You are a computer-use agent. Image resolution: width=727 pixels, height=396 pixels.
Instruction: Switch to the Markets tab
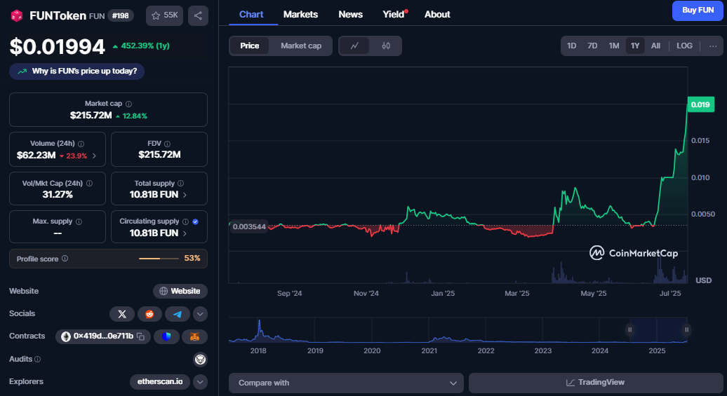point(300,14)
